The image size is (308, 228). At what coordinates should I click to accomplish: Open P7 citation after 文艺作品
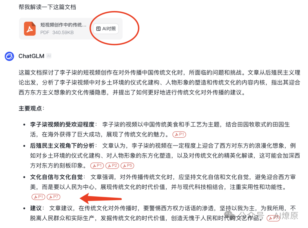pyautogui.click(x=273, y=218)
